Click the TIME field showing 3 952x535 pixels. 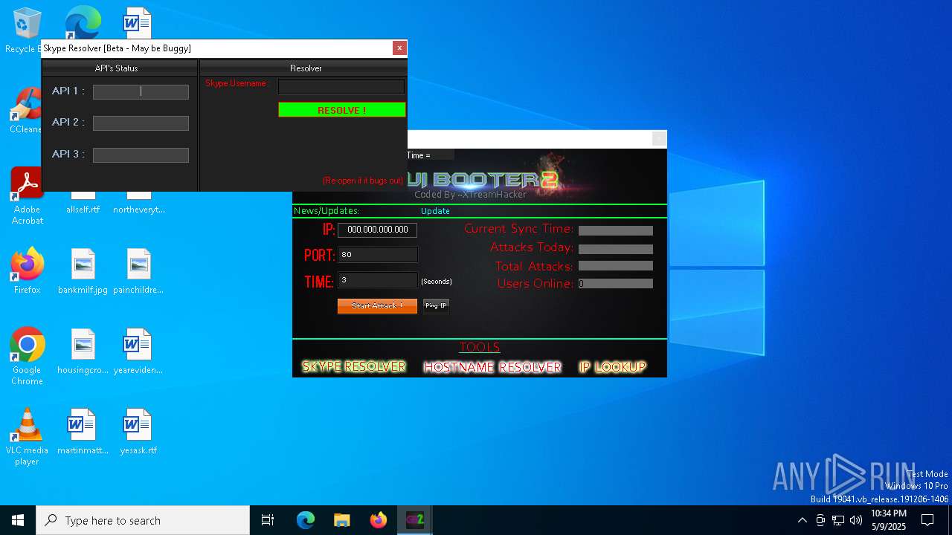click(x=378, y=280)
